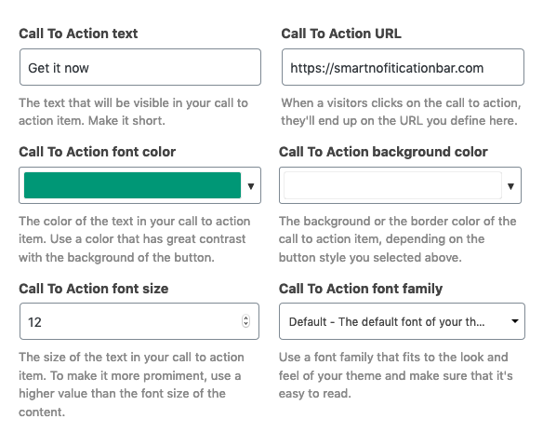Viewport: 543px width, 446px height.
Task: Focus the Call To Action URL field
Action: pyautogui.click(x=403, y=67)
